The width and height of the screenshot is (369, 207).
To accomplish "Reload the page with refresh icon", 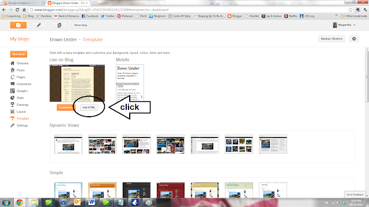I will tap(17, 10).
